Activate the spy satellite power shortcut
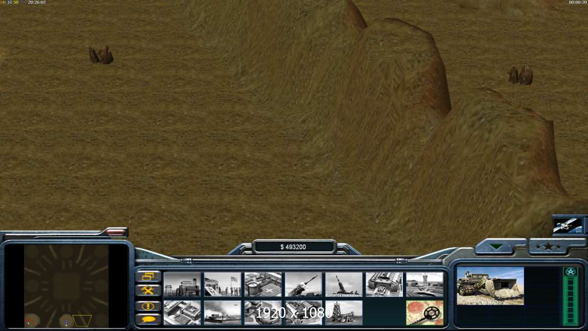This screenshot has height=331, width=588. click(568, 225)
